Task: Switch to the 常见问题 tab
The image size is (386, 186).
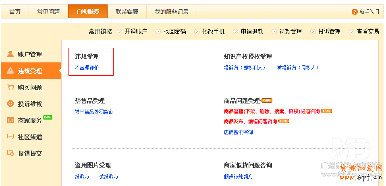Action: pos(48,12)
